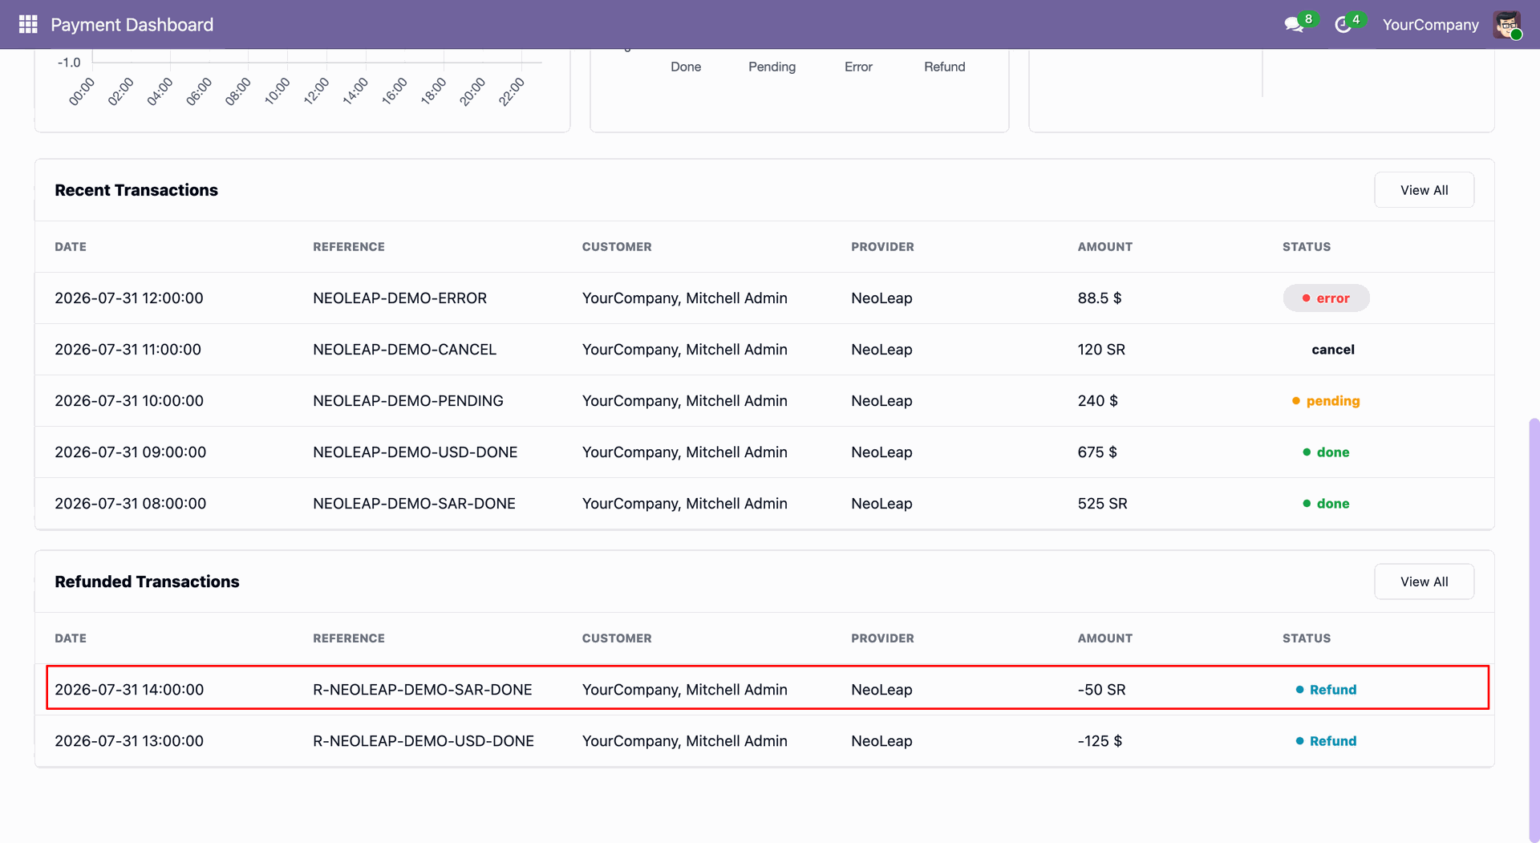Click the cancel status label
The width and height of the screenshot is (1540, 843).
click(x=1332, y=349)
